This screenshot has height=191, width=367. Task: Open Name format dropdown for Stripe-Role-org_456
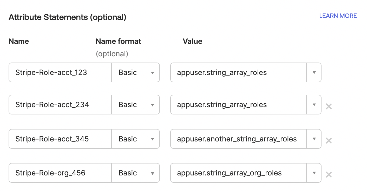[136, 173]
